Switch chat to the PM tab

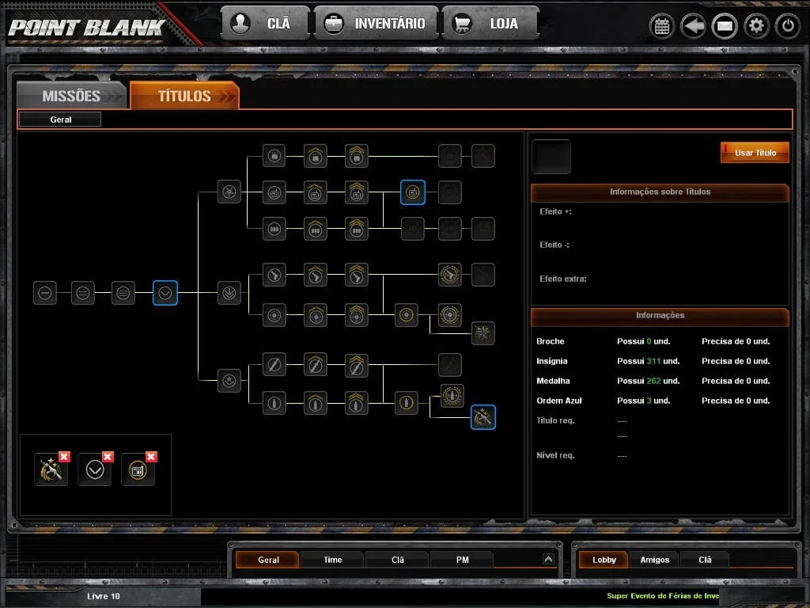click(462, 560)
